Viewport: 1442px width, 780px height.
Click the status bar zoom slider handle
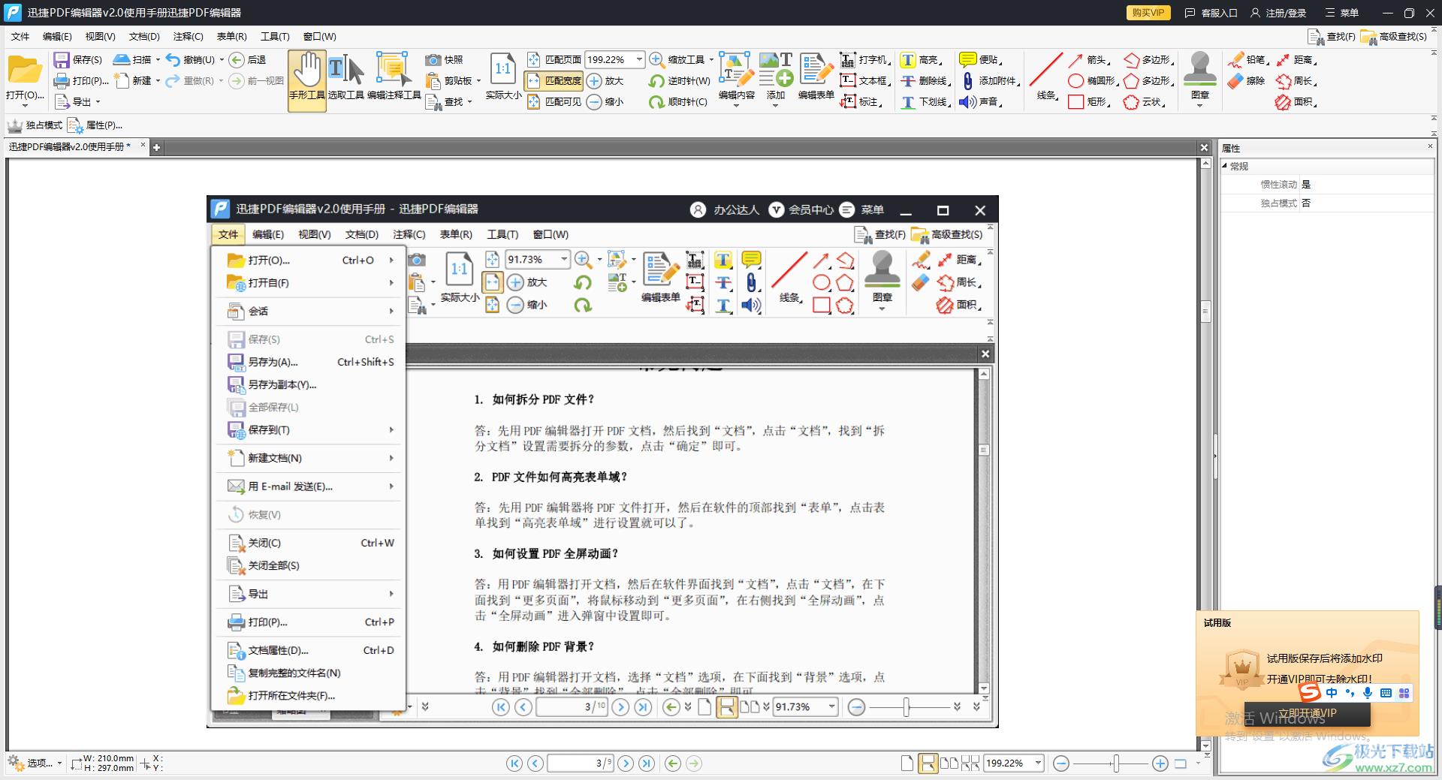[1116, 763]
